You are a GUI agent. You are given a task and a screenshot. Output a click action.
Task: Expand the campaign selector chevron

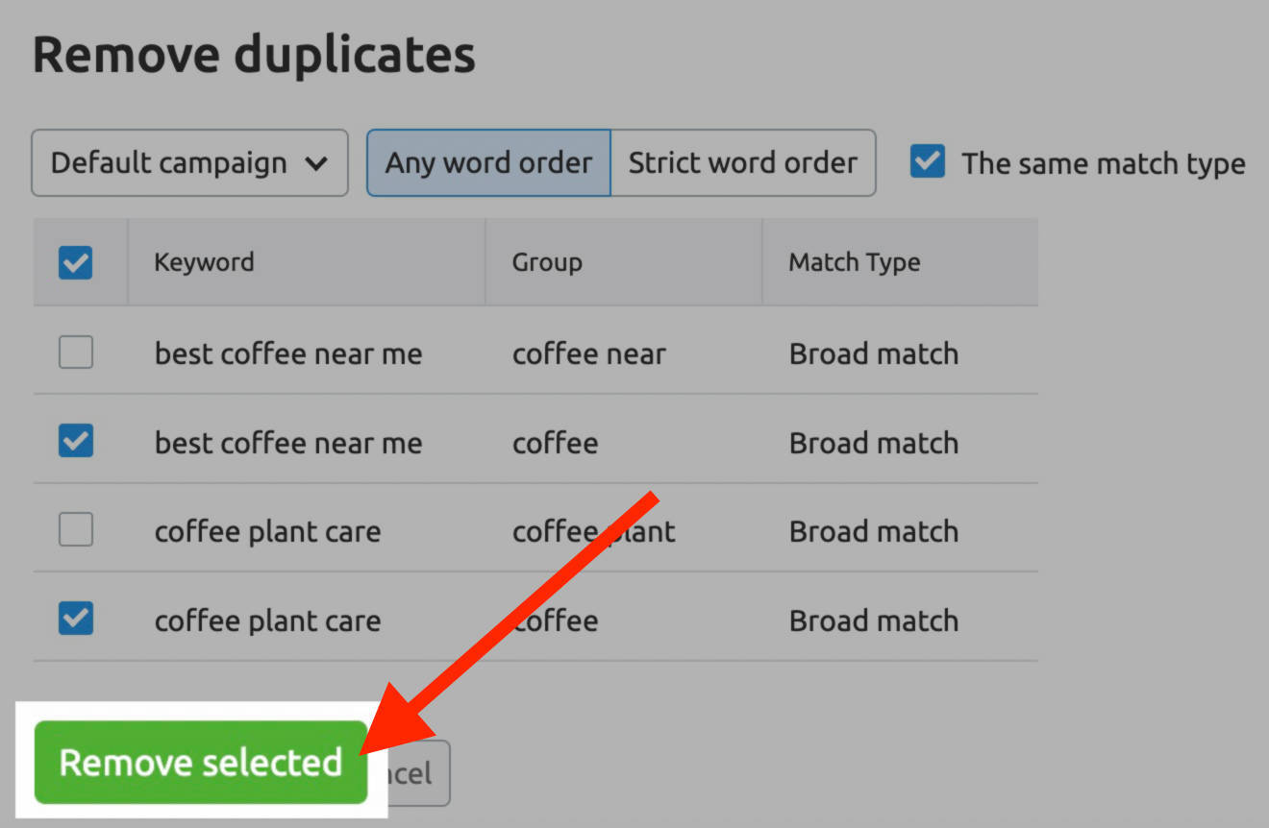(x=318, y=163)
